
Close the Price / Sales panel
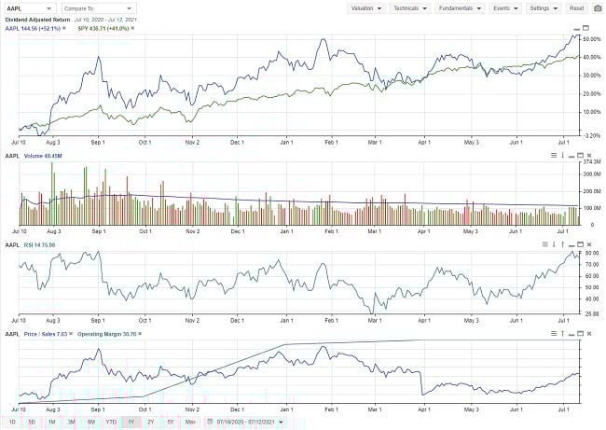[589, 333]
